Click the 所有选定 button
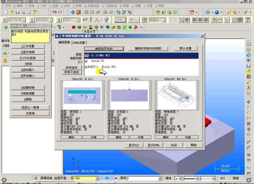 coord(72,68)
